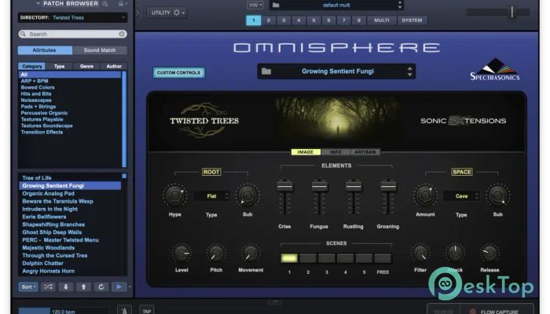Image resolution: width=550 pixels, height=314 pixels.
Task: Click the default multi stepper arrows
Action: (x=399, y=5)
